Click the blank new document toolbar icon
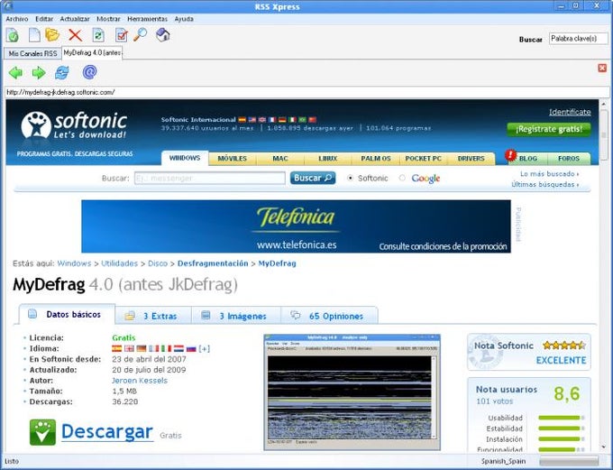Image resolution: width=613 pixels, height=470 pixels. click(x=34, y=35)
